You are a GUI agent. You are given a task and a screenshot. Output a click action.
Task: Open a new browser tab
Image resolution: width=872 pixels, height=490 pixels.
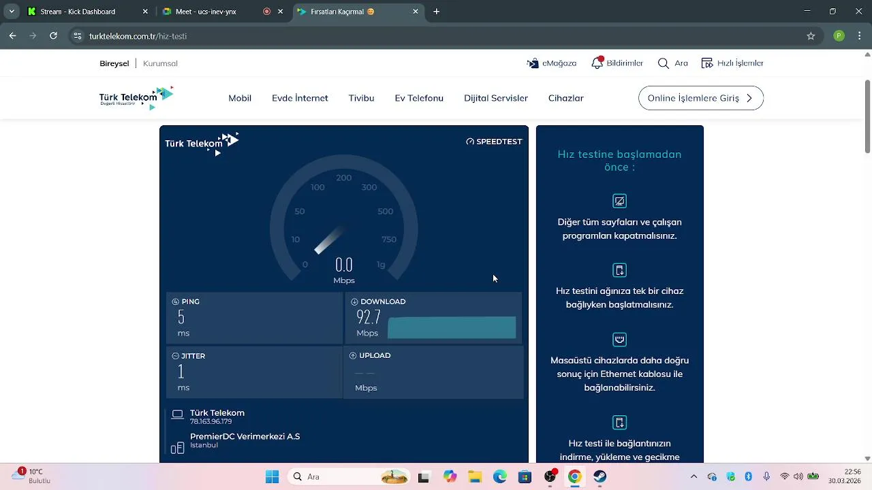tap(437, 12)
